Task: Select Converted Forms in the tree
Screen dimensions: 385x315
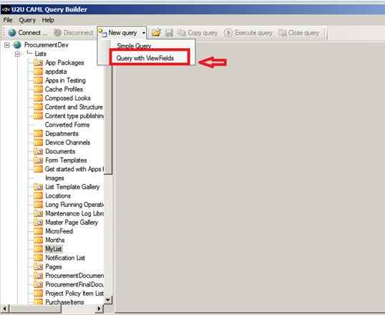Action: (67, 125)
